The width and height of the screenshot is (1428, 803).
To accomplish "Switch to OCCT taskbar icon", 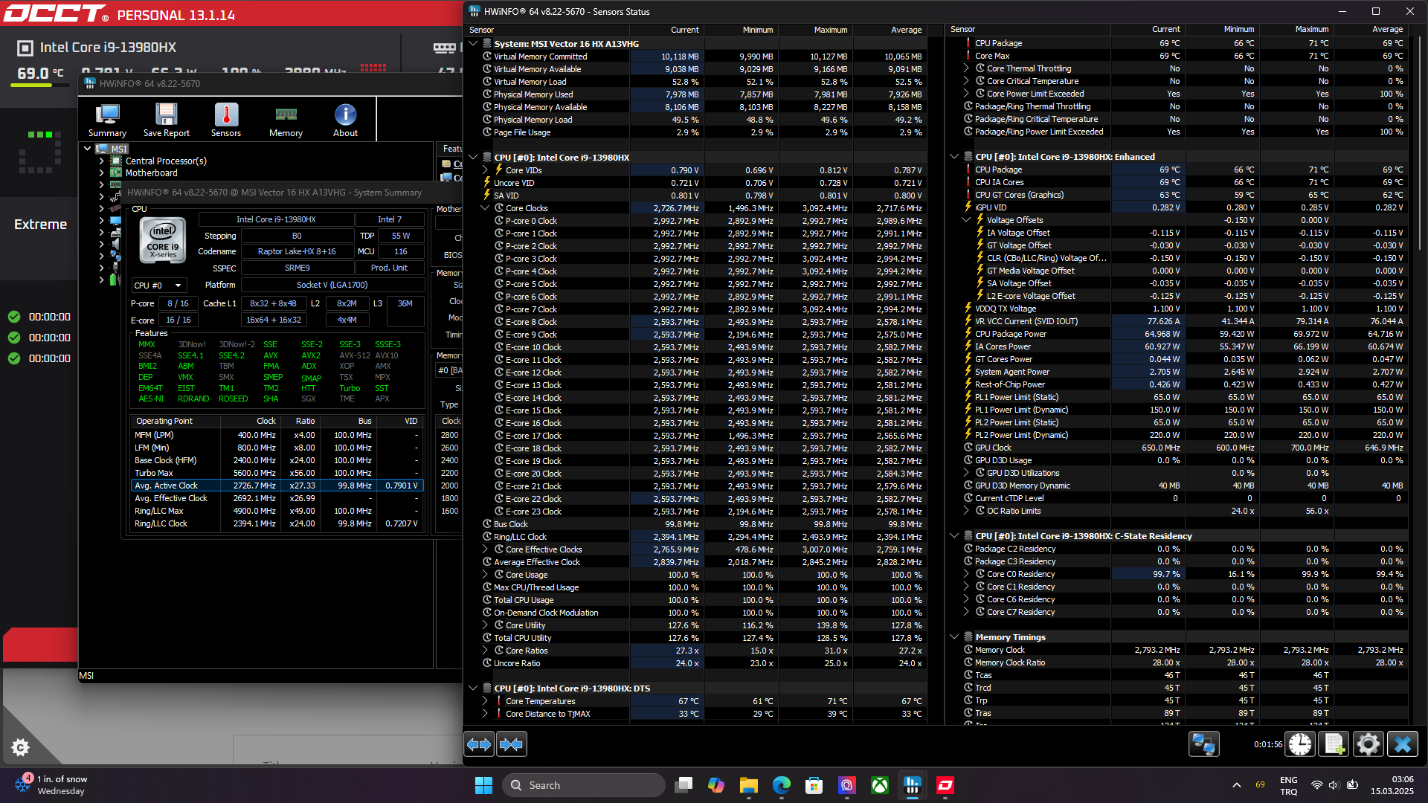I will pos(945,785).
